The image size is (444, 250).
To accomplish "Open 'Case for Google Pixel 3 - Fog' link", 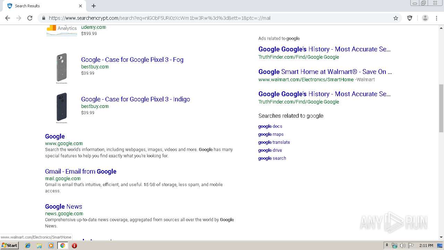I will pyautogui.click(x=132, y=60).
